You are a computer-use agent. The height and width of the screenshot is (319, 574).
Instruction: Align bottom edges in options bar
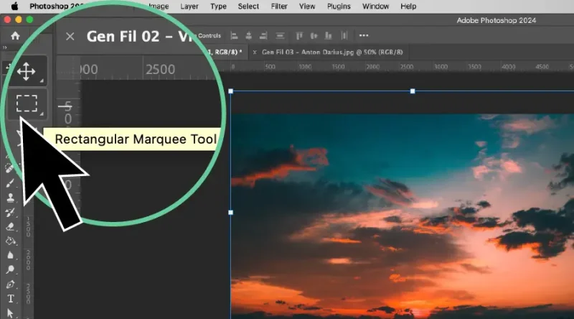point(329,36)
